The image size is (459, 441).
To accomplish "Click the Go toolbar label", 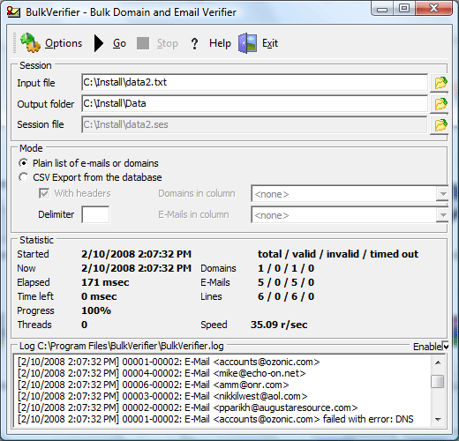I will [119, 43].
